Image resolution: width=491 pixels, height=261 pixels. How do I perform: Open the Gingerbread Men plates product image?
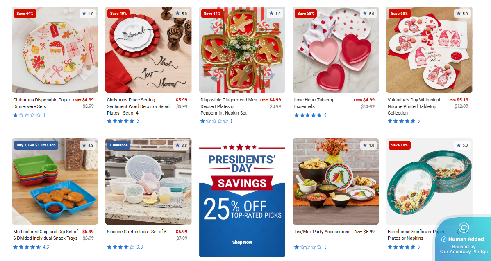click(242, 49)
